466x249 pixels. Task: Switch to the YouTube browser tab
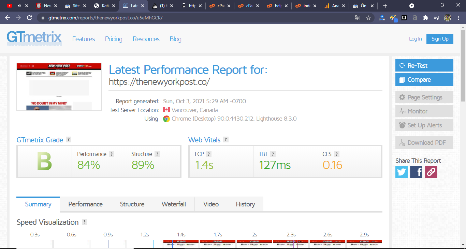pos(18,6)
